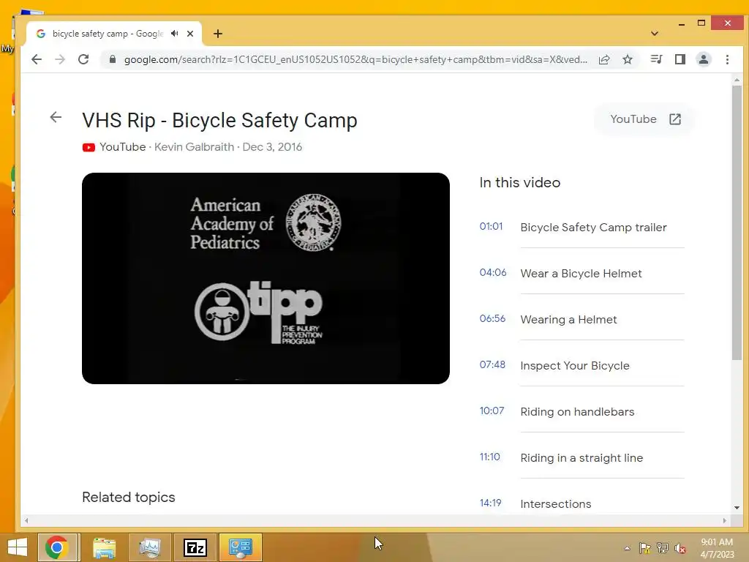Open the tab search chevron
Viewport: 749px width, 562px height.
[x=655, y=34]
